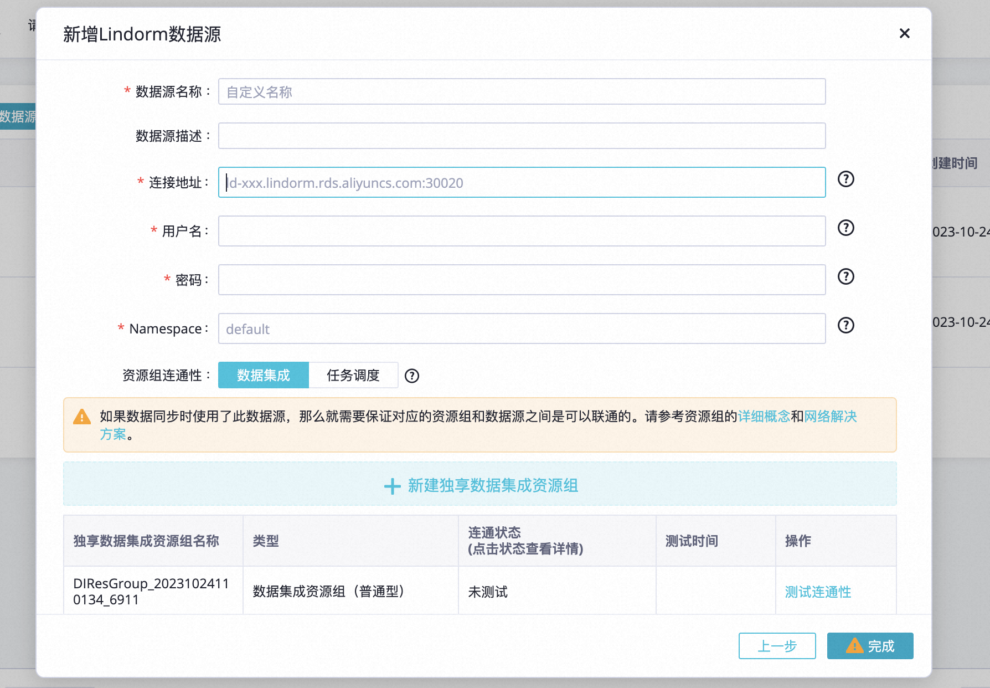Select the DIResGroup_20231024110134_6911 cell
990x688 pixels.
[153, 591]
